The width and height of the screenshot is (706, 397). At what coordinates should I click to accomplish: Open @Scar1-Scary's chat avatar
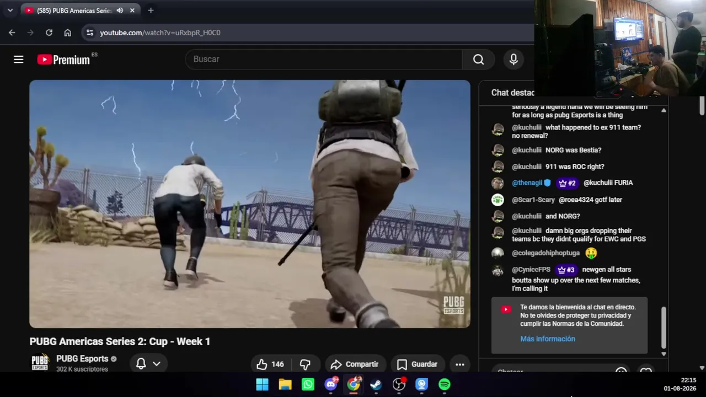tap(498, 200)
